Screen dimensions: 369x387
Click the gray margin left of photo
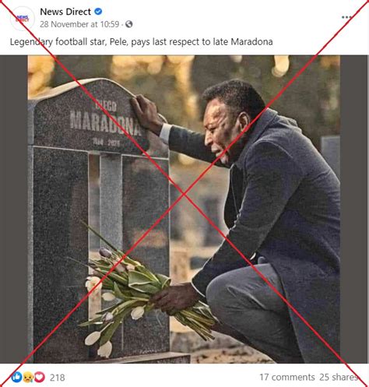tap(14, 209)
